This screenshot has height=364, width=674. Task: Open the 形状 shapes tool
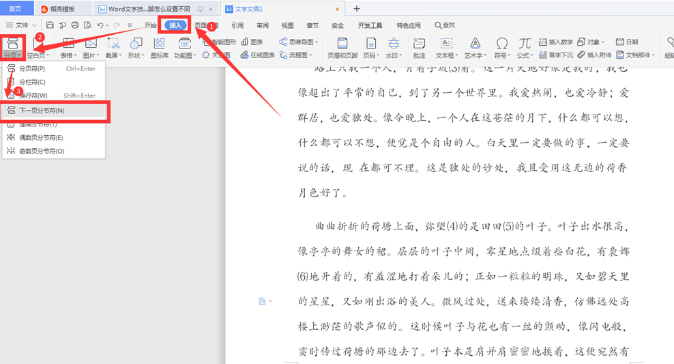[136, 48]
